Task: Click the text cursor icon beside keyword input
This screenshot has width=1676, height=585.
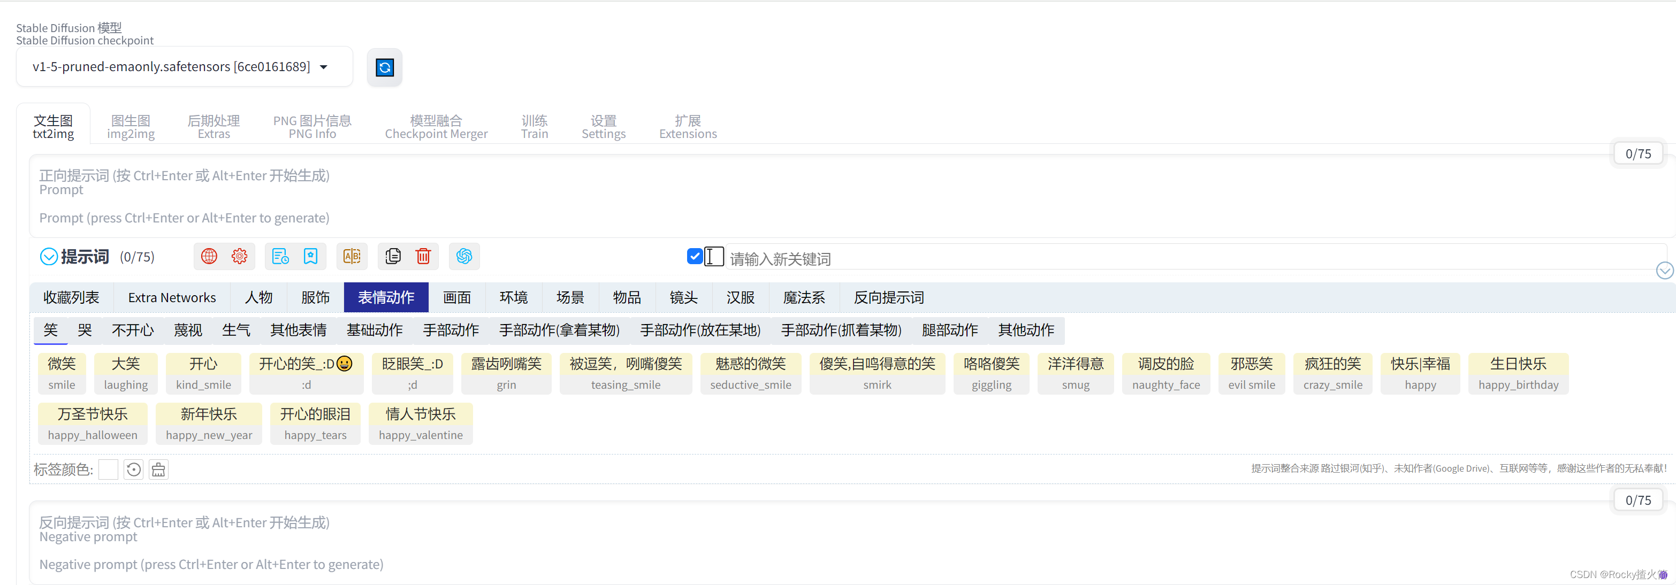Action: 714,256
